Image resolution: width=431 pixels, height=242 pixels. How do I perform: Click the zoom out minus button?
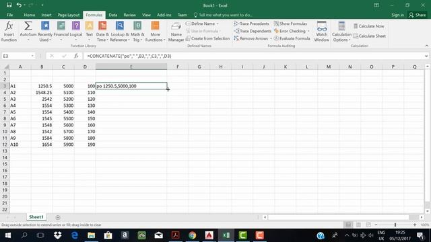pyautogui.click(x=376, y=225)
